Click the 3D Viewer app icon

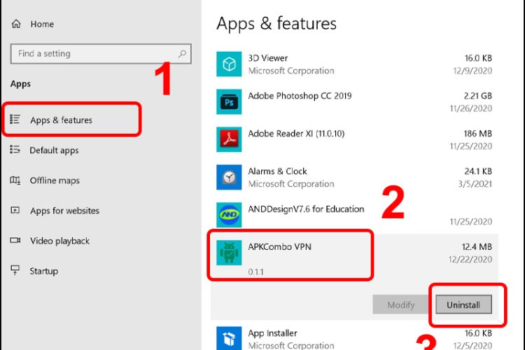229,64
